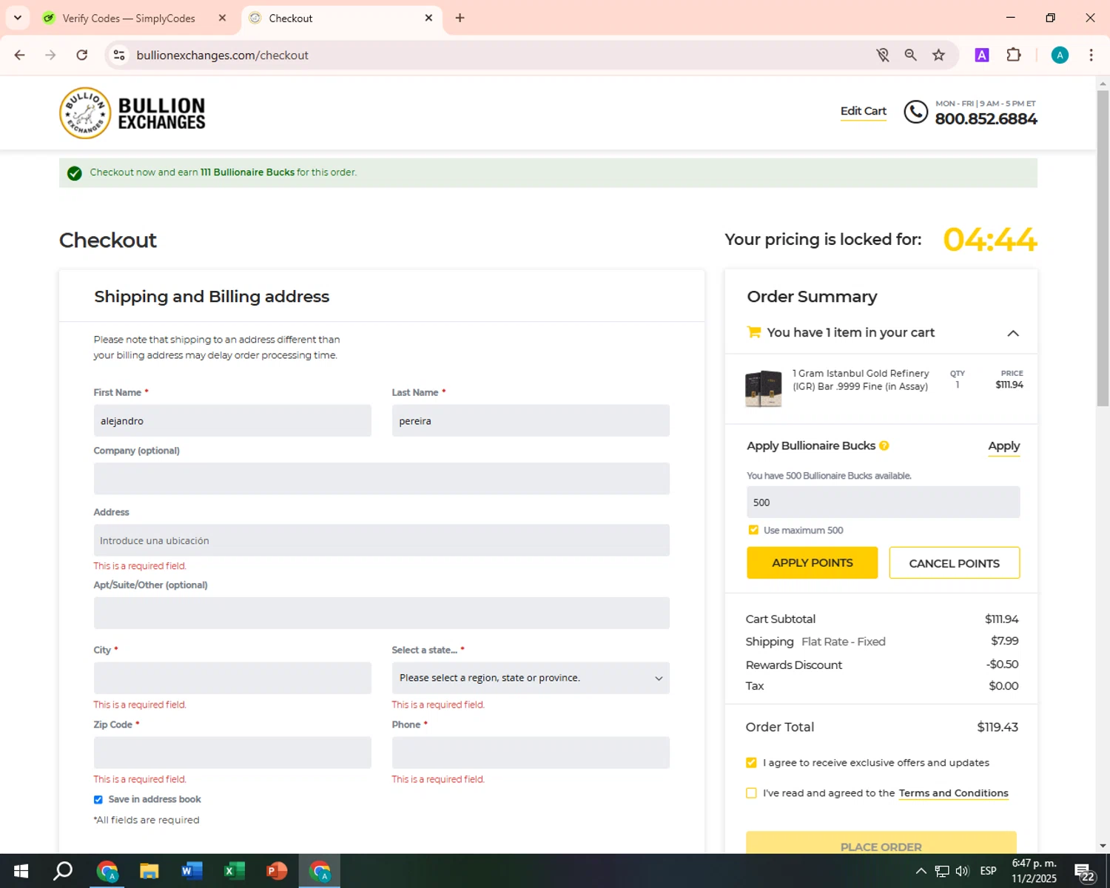Uncheck receive exclusive offers and updates
Screen dimensions: 1110x888
[751, 762]
